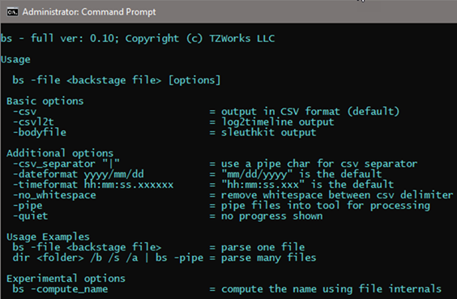Click the sleuthkit output description
This screenshot has width=457, height=299.
(x=268, y=133)
